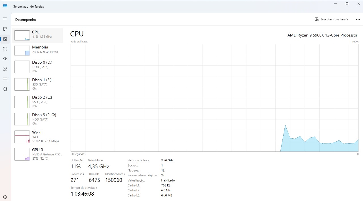
Task: Maximize the Gerenciador de Tarefas window
Action: pos(347,4)
